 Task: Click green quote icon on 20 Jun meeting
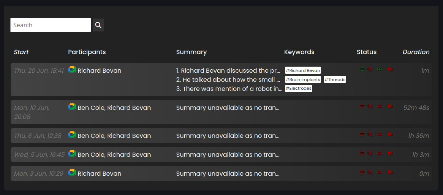379,70
